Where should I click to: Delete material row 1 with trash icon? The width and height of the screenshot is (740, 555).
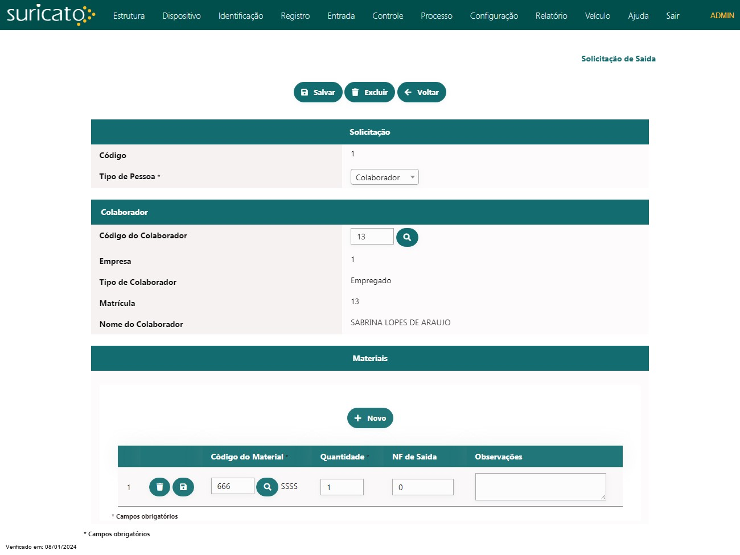point(159,487)
